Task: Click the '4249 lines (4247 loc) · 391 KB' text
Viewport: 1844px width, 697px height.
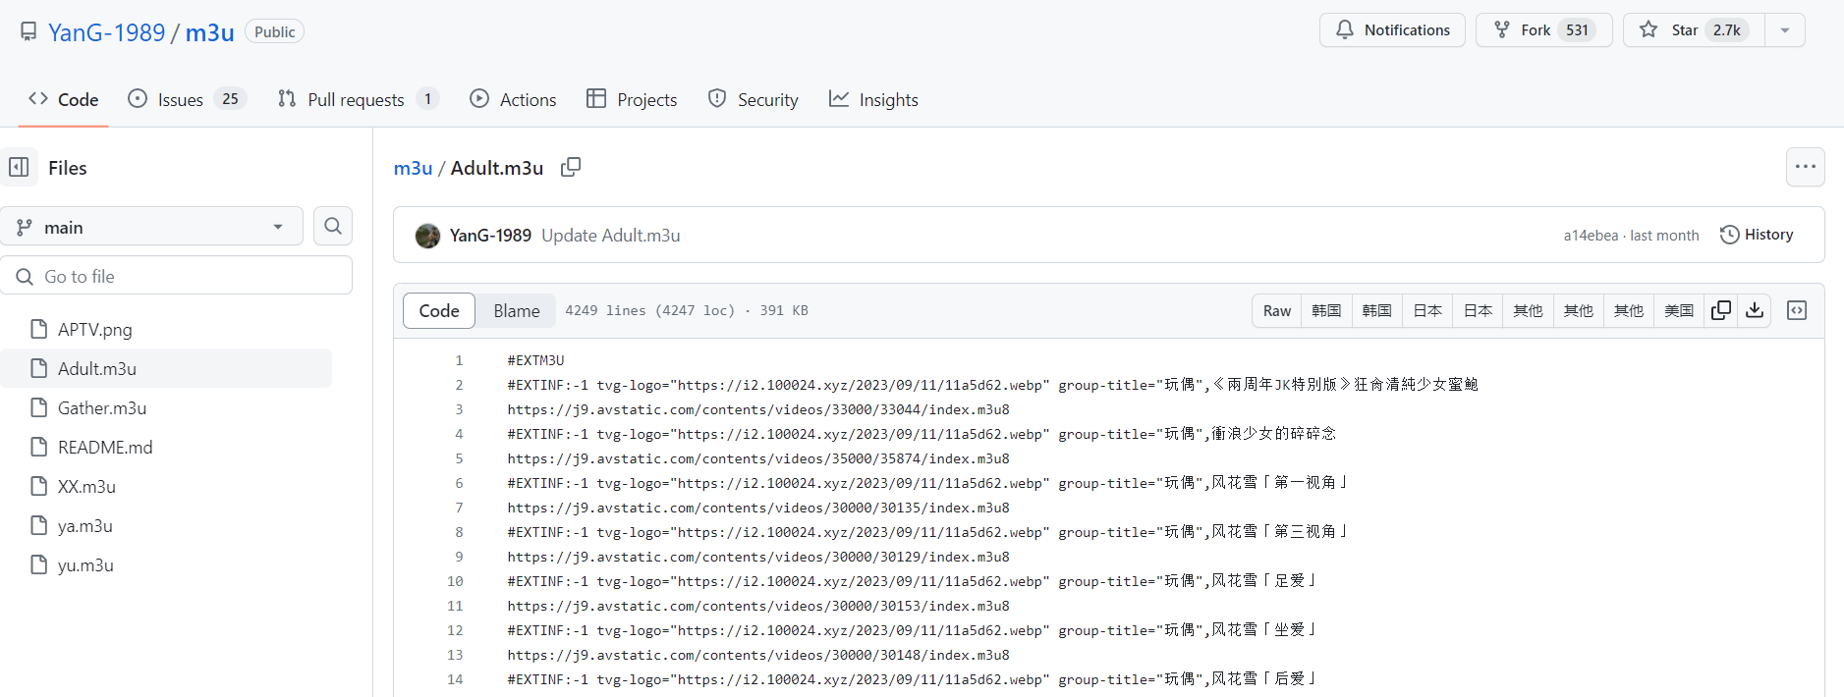Action: [x=687, y=310]
